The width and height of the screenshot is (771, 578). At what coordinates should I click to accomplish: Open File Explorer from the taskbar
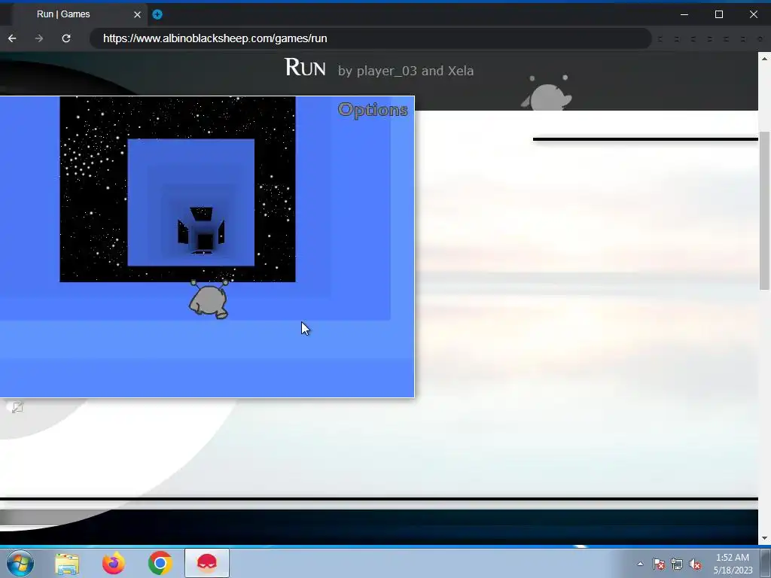67,564
